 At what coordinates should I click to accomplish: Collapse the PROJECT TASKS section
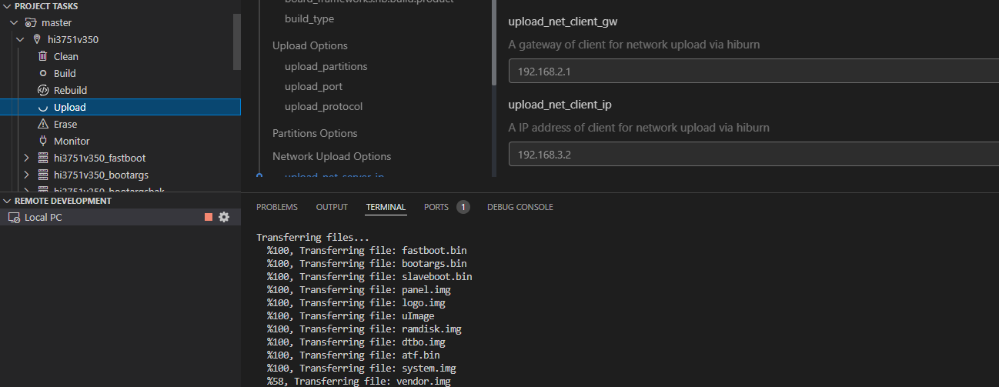(x=7, y=5)
